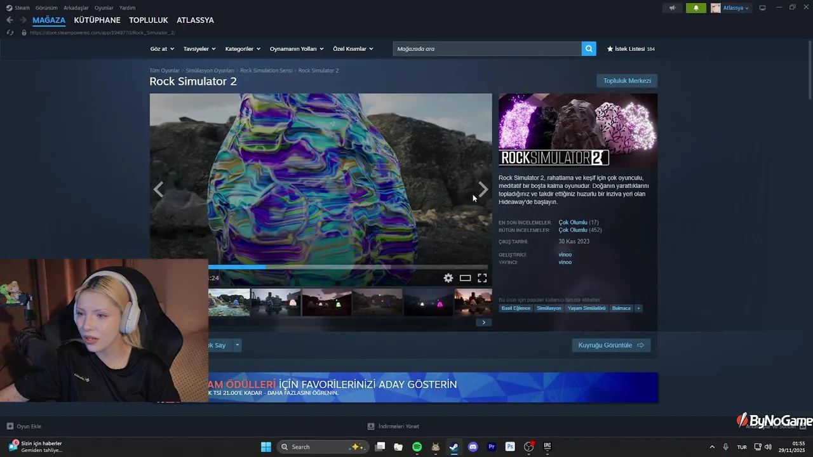Open the Arkadaşlar menu
The width and height of the screenshot is (813, 457).
click(x=76, y=8)
